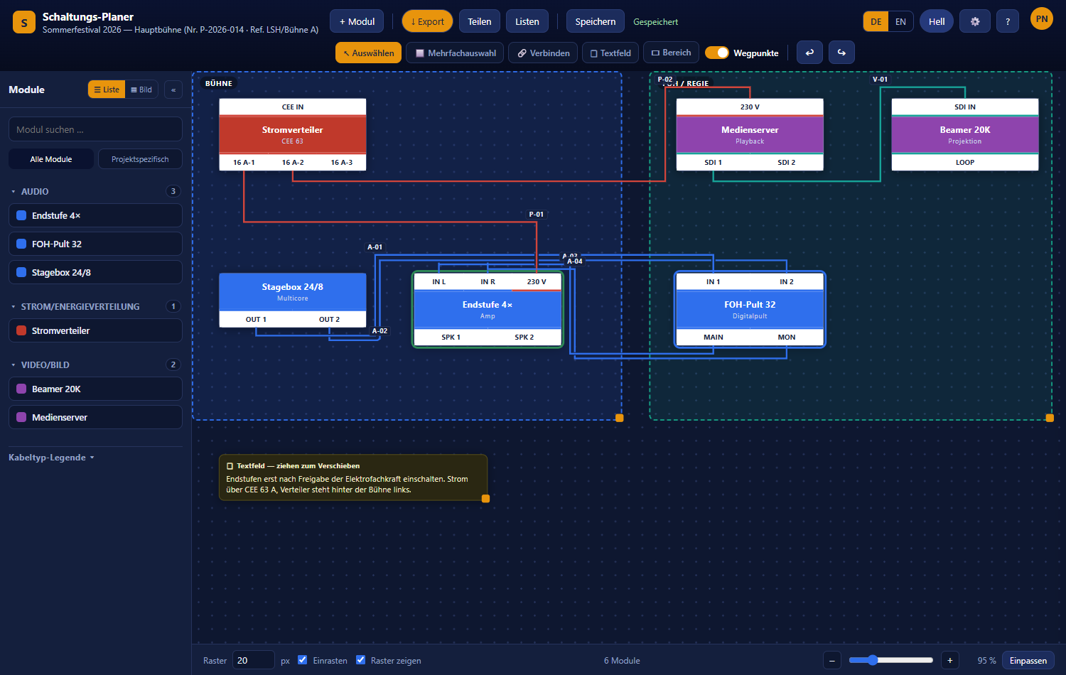This screenshot has height=675, width=1066.
Task: Open the Export dropdown button
Action: (x=427, y=21)
